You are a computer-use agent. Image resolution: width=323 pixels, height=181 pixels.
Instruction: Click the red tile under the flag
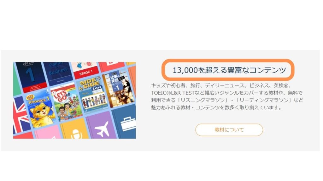(x=23, y=135)
